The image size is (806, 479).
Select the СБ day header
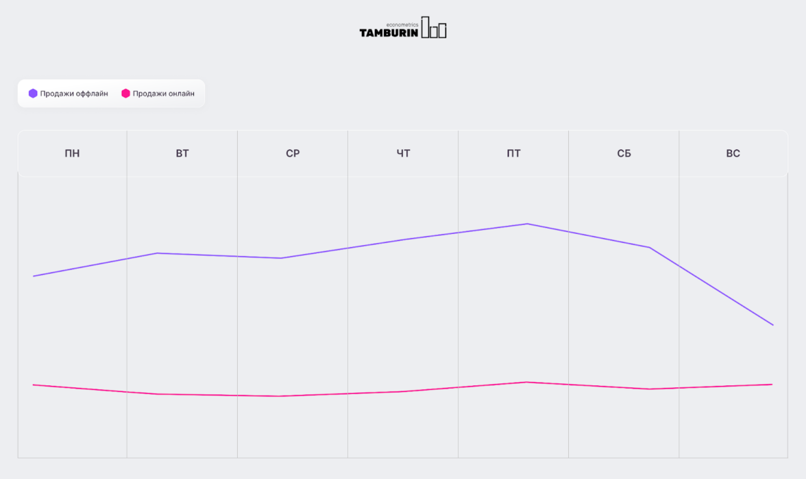(624, 153)
